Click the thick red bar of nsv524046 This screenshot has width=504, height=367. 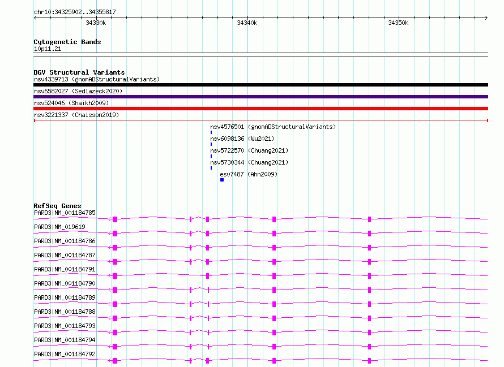[x=260, y=109]
